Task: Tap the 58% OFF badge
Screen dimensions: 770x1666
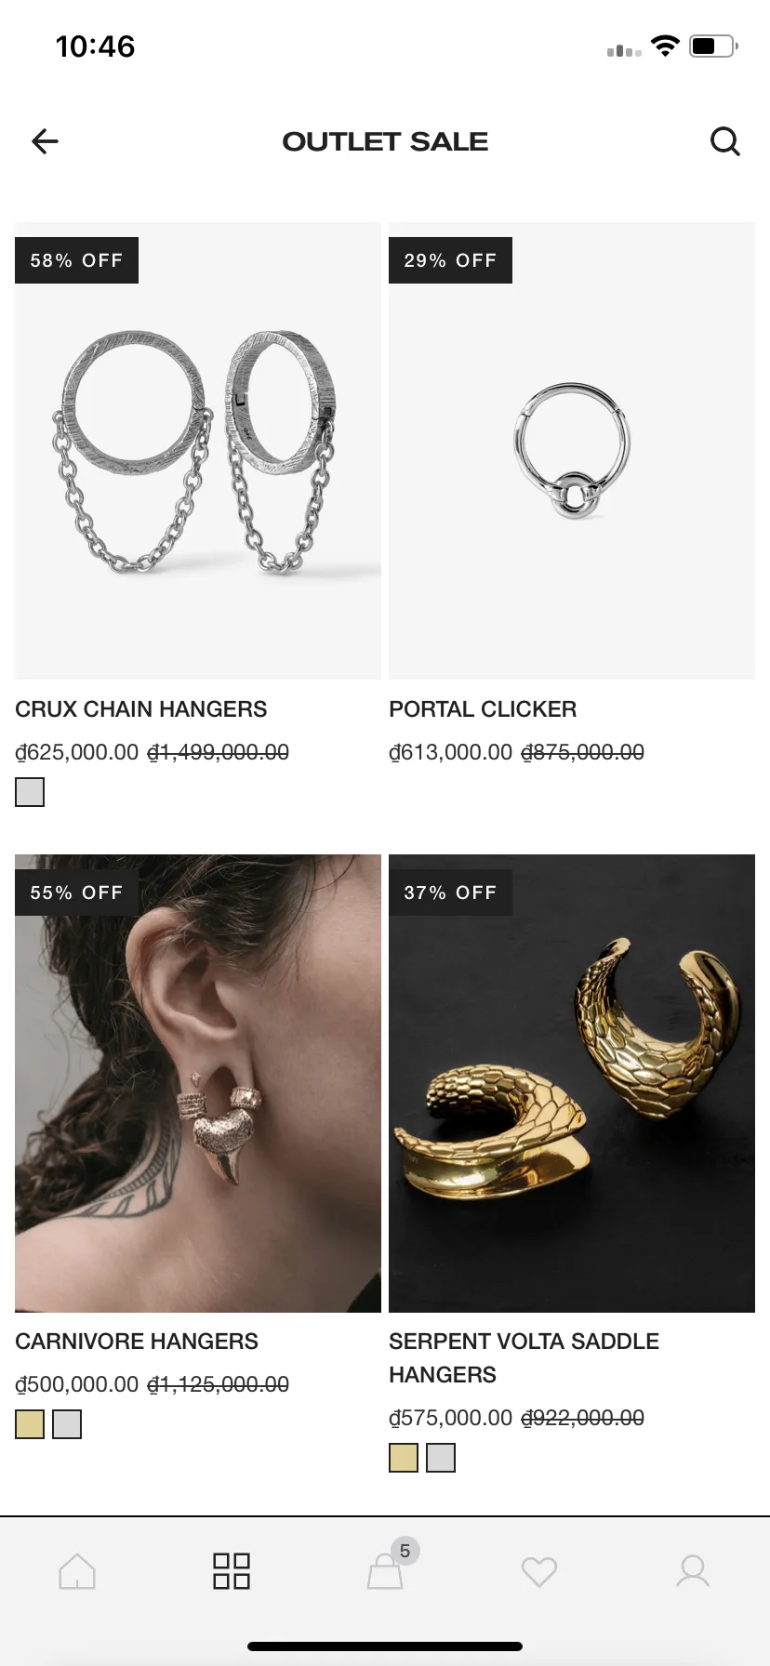Action: [x=76, y=260]
